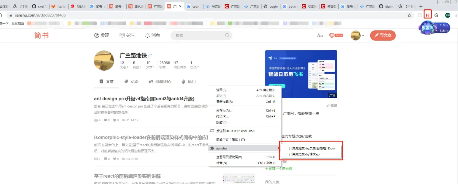Screen dimensions: 458x184
Task: Click the diamond beta membership icon
Action: 336,35
